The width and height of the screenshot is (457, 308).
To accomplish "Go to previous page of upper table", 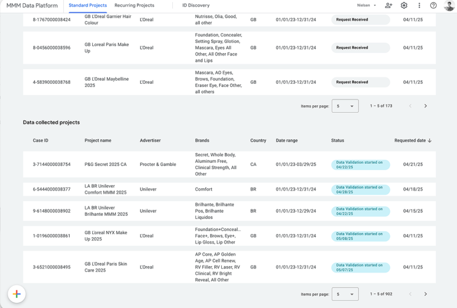I will tap(410, 106).
